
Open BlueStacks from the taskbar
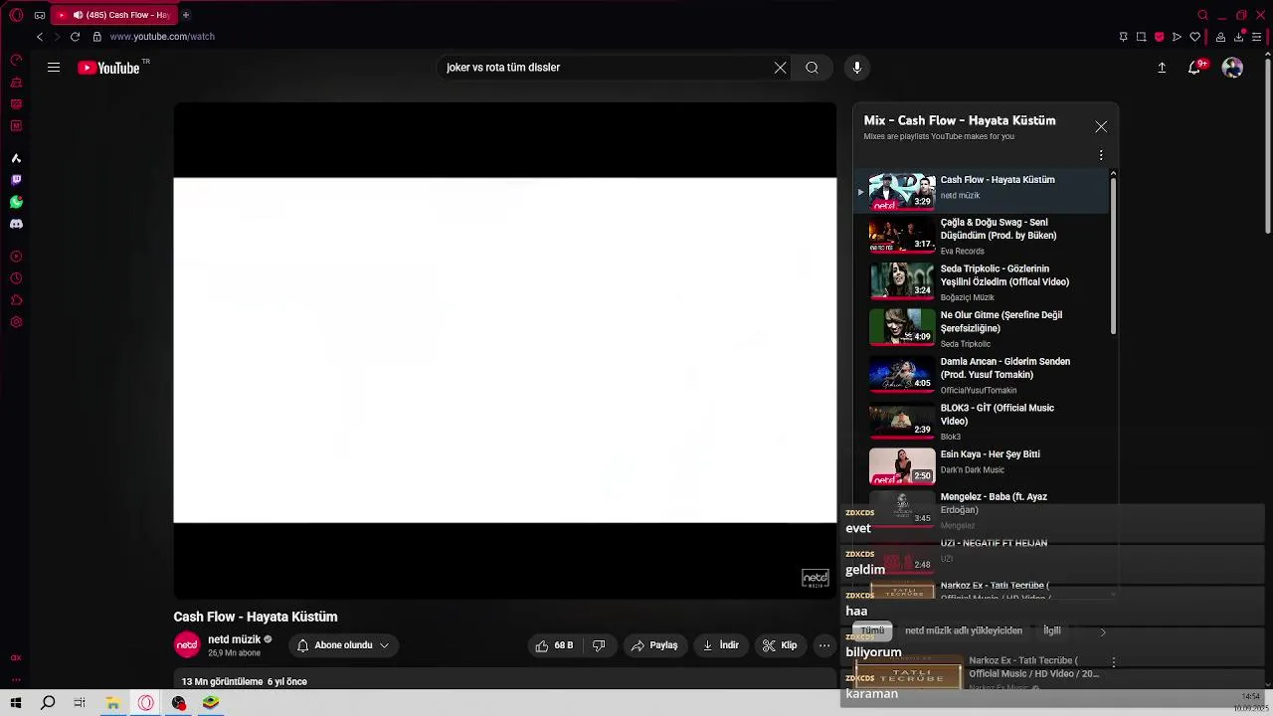click(x=211, y=703)
